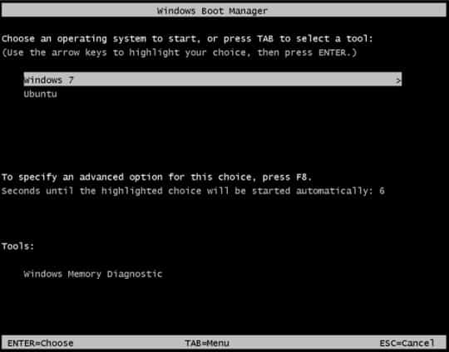
Task: Select the highlighted Windows 7 boot entry
Action: [x=213, y=79]
